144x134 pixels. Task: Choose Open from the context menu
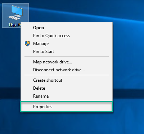pyautogui.click(x=67, y=28)
